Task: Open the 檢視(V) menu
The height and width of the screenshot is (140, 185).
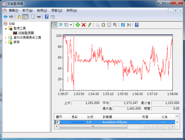Action: (42, 10)
